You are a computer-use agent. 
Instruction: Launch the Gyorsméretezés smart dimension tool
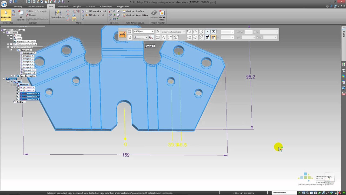[x=58, y=15]
